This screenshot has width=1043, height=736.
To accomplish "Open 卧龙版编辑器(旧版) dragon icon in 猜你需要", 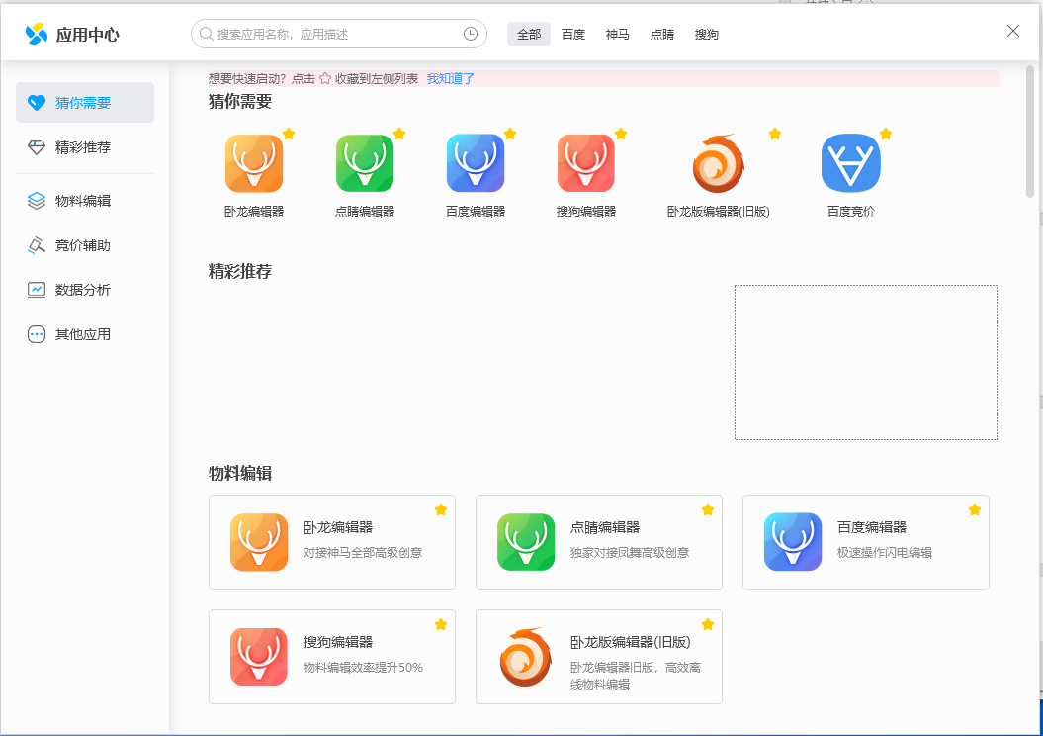I will tap(718, 163).
